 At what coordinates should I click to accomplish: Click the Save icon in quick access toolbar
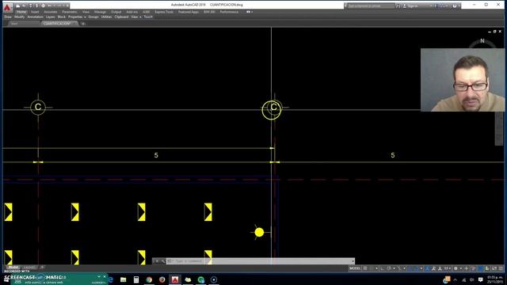click(x=30, y=6)
